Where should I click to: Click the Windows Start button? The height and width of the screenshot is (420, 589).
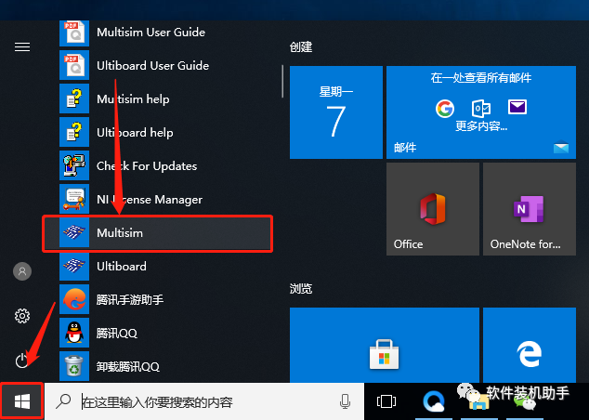click(22, 401)
